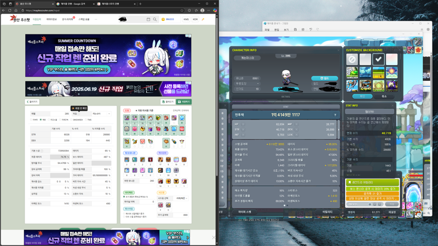The height and width of the screenshot is (246, 438).
Task: Click the search magnifier icon in site header
Action: [x=155, y=19]
